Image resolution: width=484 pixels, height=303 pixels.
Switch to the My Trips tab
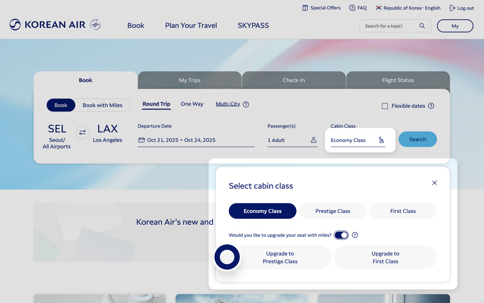pyautogui.click(x=190, y=80)
